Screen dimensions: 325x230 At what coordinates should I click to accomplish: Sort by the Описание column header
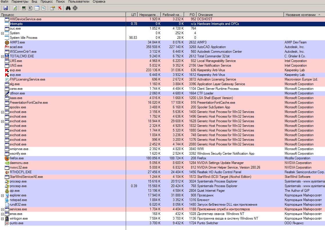pyautogui.click(x=240, y=15)
